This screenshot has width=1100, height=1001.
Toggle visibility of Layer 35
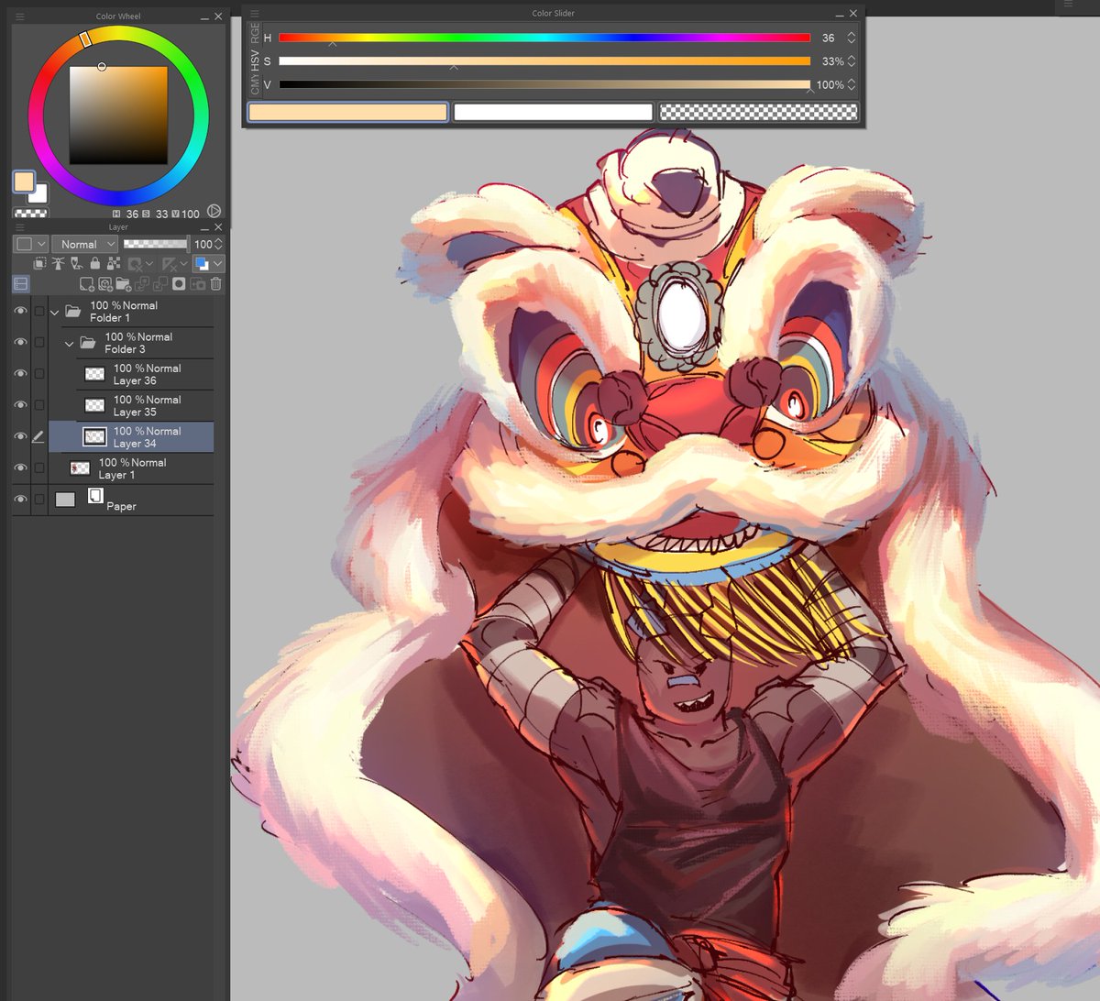click(x=20, y=405)
